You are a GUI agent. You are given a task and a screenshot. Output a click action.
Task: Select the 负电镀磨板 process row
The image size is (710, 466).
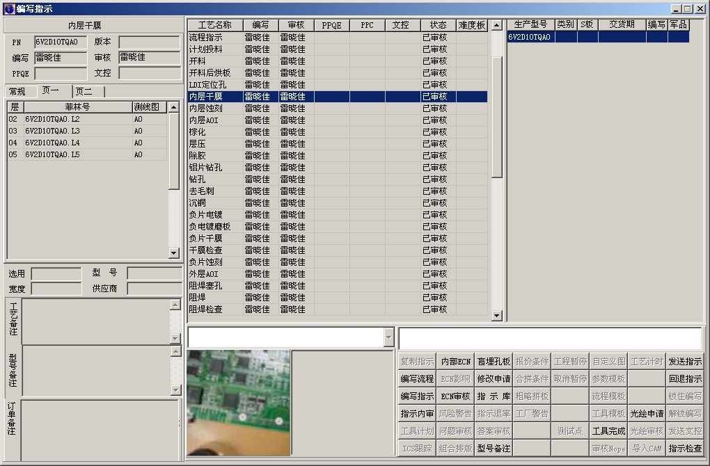(x=338, y=227)
